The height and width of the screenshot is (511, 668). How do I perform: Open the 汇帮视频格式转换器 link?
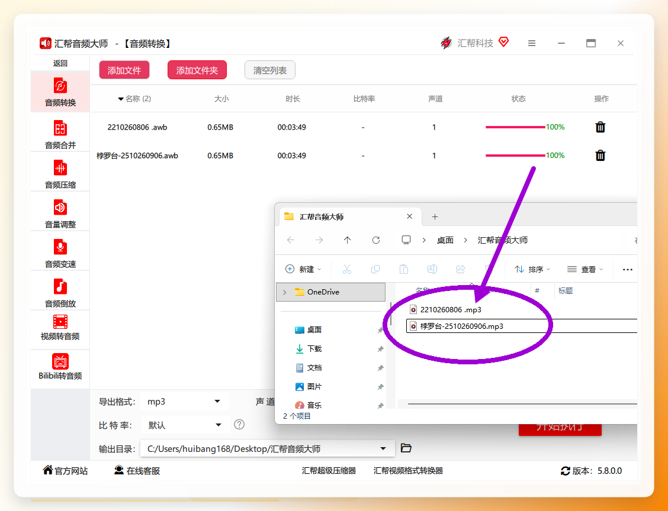coord(408,471)
